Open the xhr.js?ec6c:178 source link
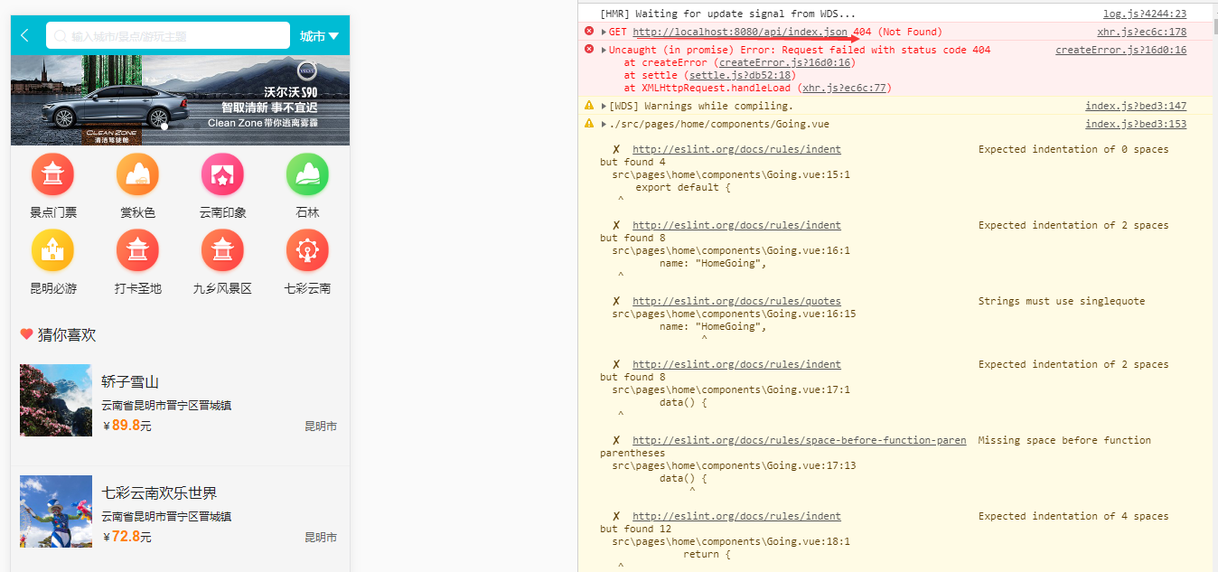Image resolution: width=1218 pixels, height=572 pixels. 1142,32
